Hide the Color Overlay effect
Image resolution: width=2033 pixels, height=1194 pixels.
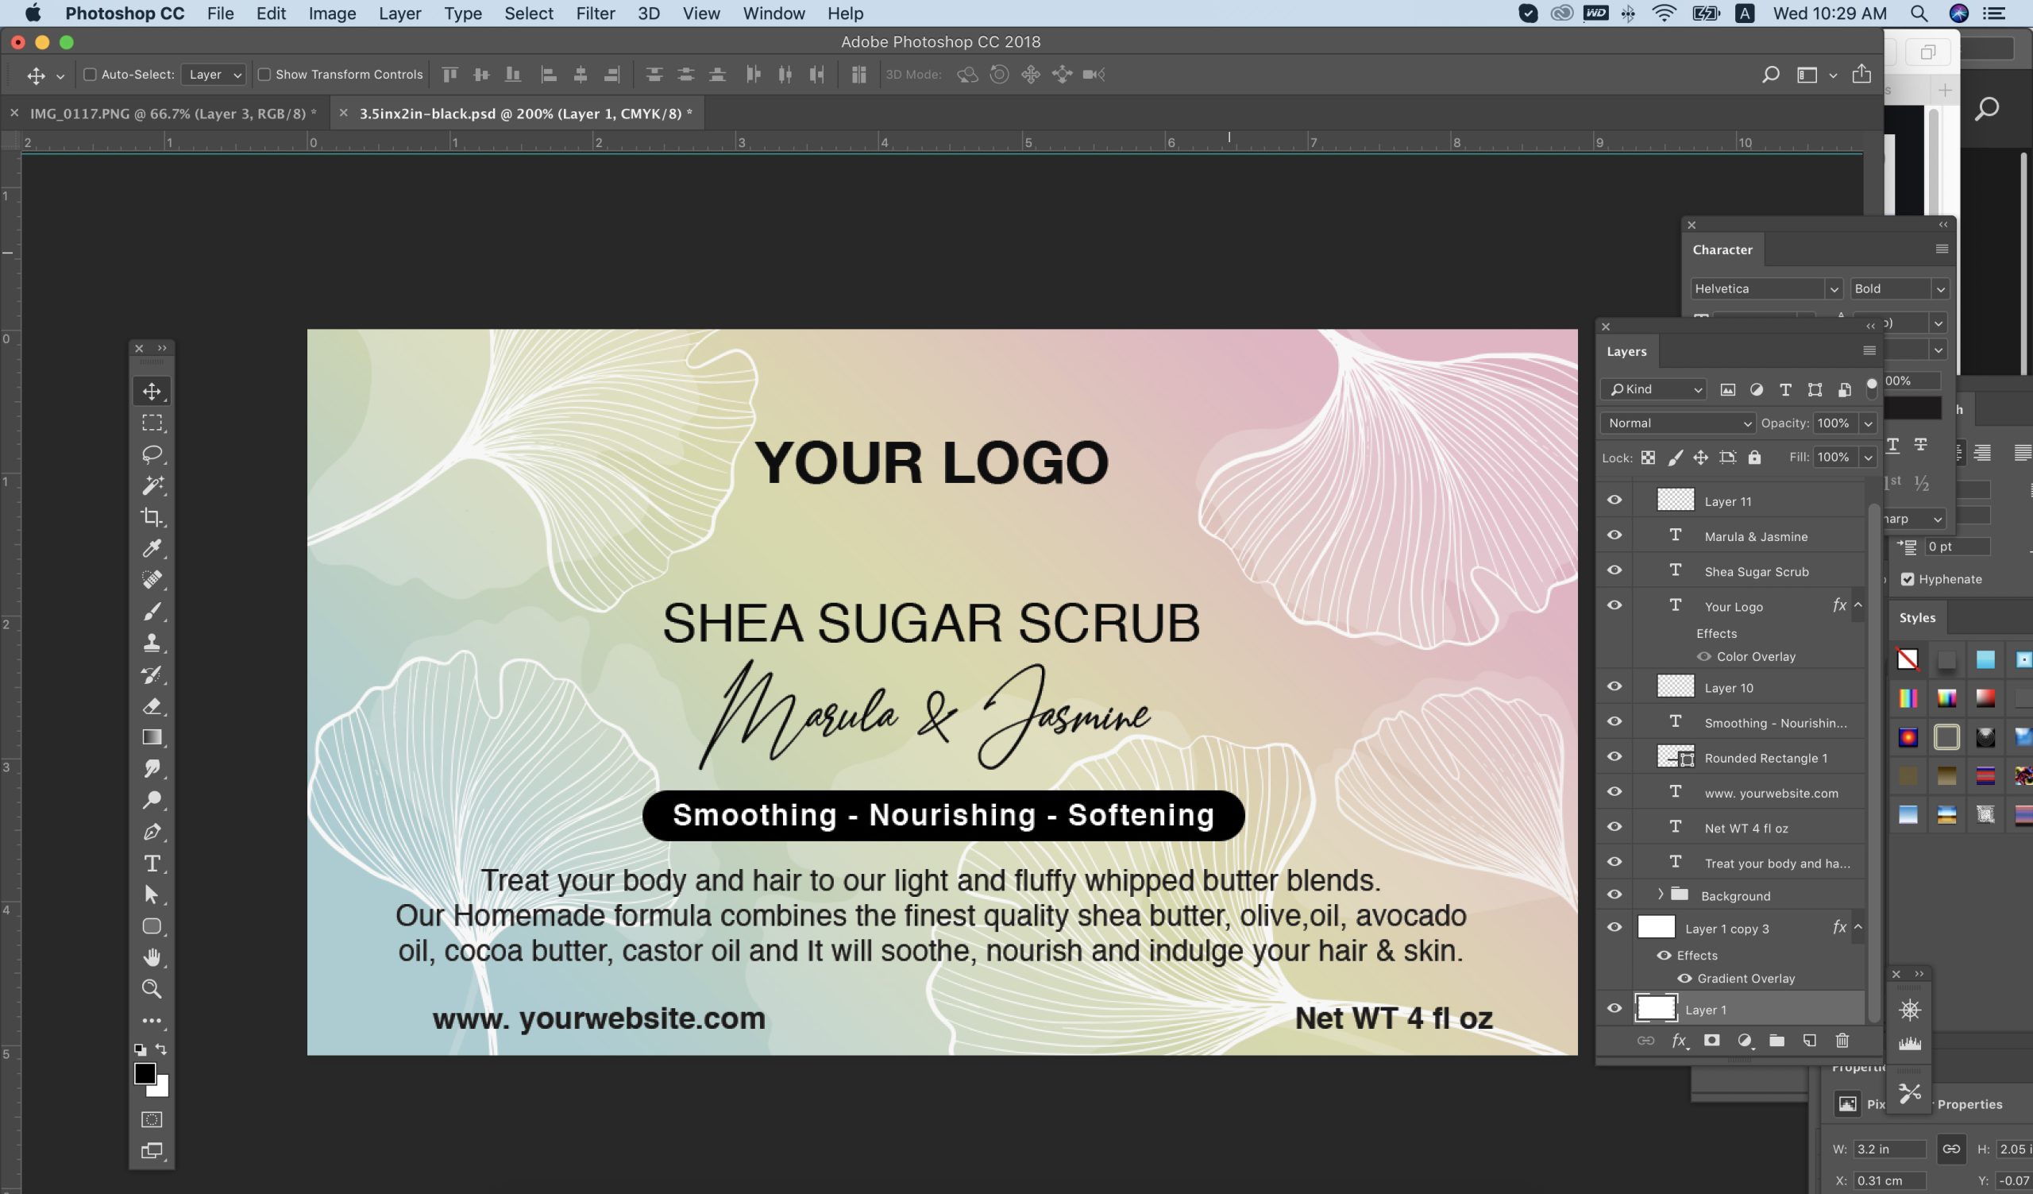(1704, 657)
